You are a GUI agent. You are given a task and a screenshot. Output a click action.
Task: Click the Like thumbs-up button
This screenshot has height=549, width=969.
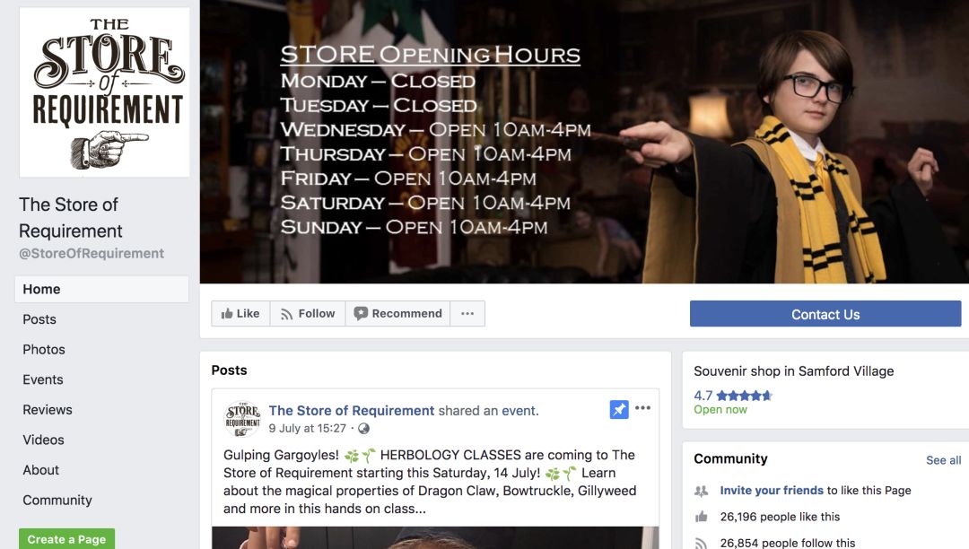tap(240, 314)
